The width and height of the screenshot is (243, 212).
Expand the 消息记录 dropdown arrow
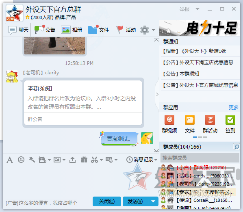pyautogui.click(x=156, y=160)
